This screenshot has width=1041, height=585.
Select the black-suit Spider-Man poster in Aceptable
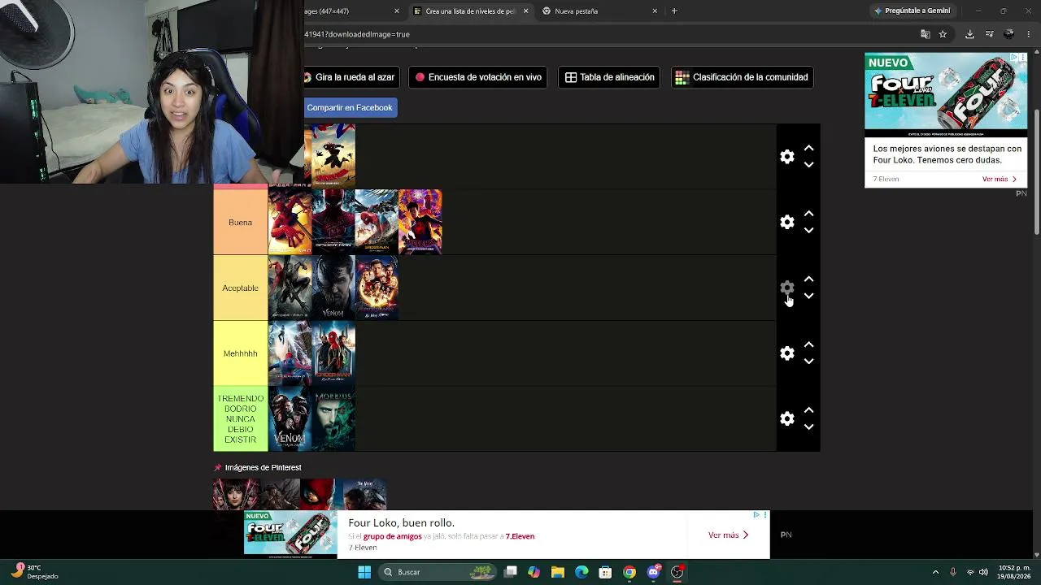[290, 288]
